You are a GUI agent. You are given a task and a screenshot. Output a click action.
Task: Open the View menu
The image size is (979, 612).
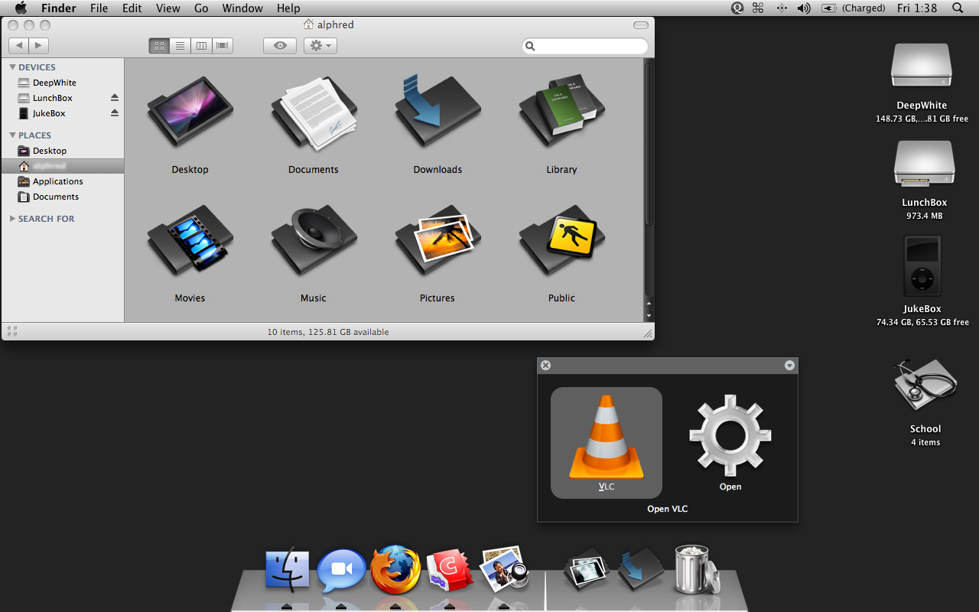(168, 8)
